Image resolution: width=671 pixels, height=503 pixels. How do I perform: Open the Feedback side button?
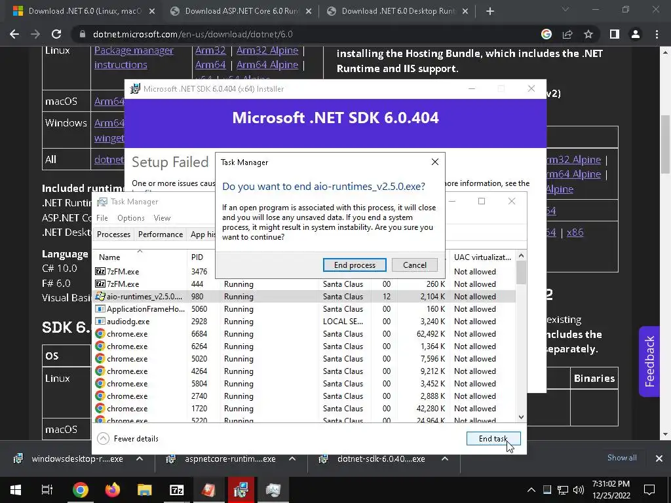point(649,362)
